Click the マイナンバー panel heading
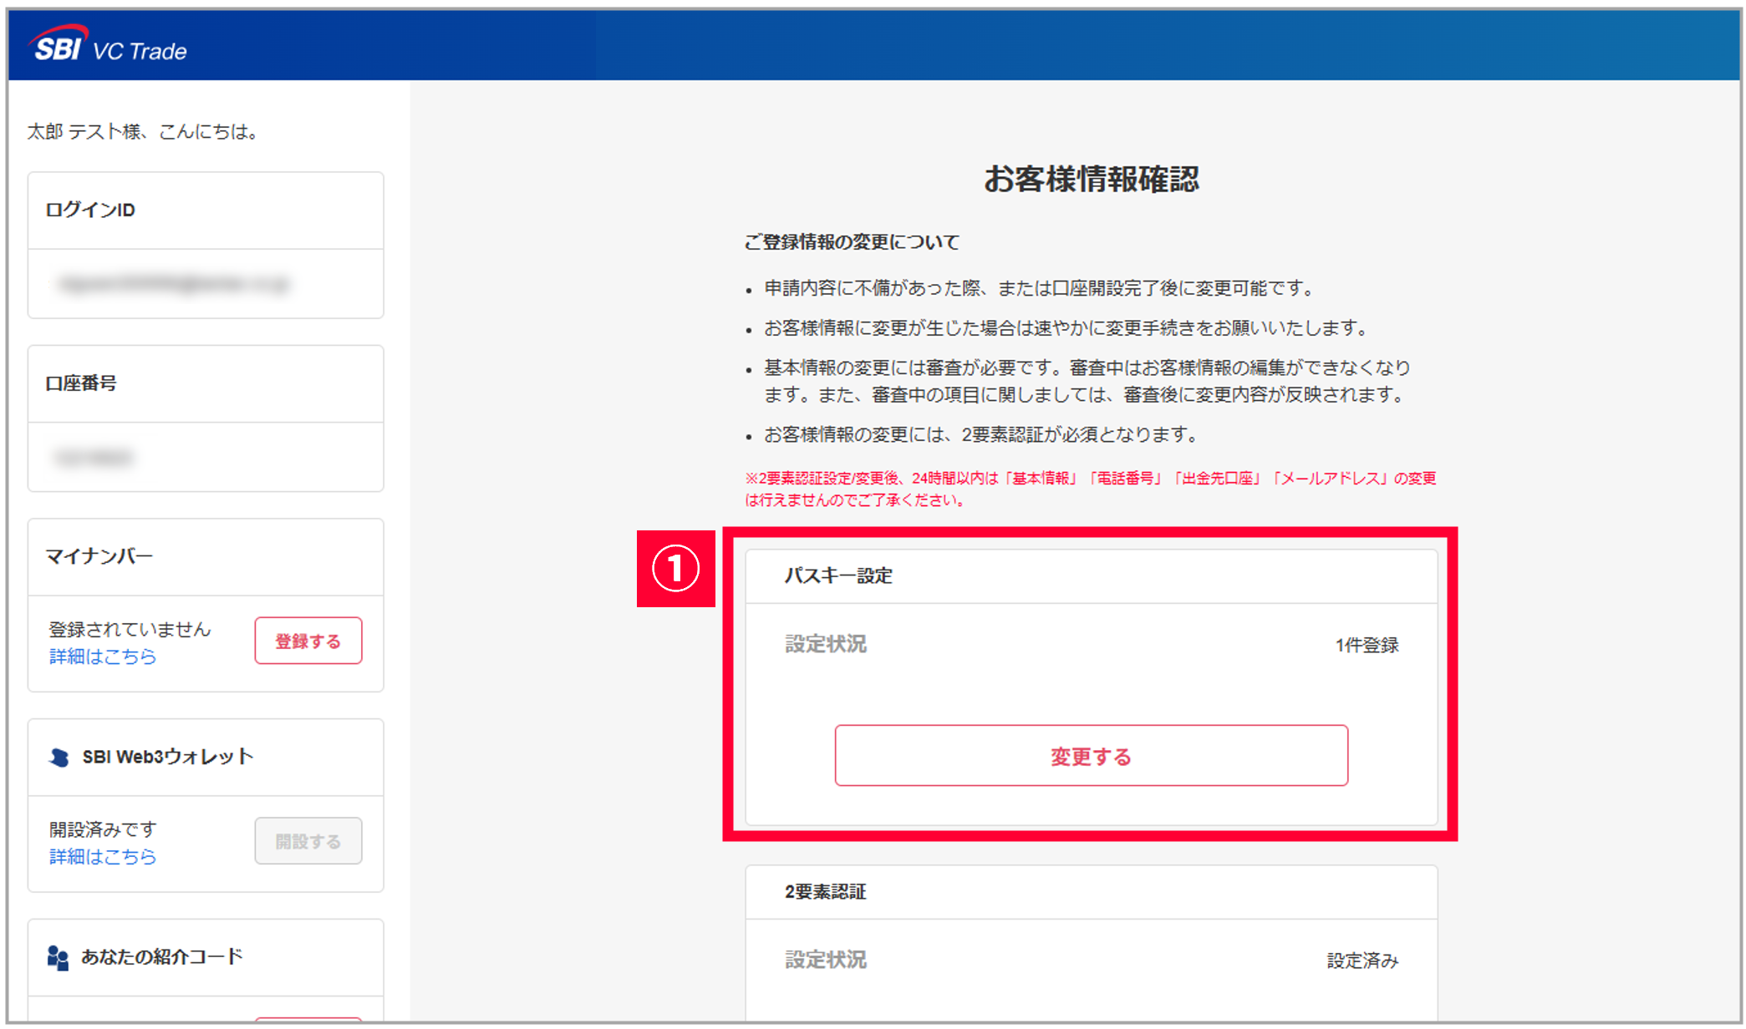This screenshot has height=1029, width=1746. [99, 556]
